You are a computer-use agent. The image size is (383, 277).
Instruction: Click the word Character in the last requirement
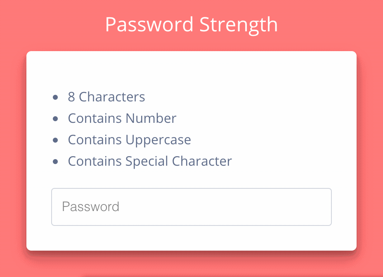click(x=202, y=161)
